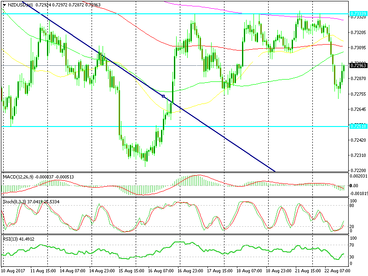Click the 21 Aug 15:00 time label
Screen dimensions: 368x276
tap(308, 271)
